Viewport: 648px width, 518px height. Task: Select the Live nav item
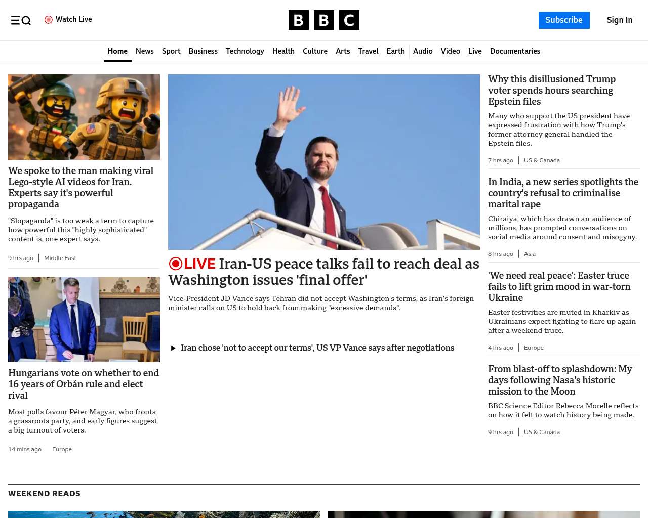pyautogui.click(x=475, y=51)
